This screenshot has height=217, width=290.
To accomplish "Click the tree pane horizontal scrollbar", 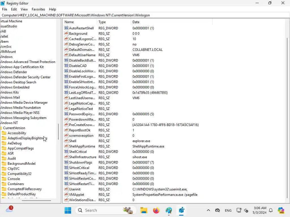I will [36, 200].
